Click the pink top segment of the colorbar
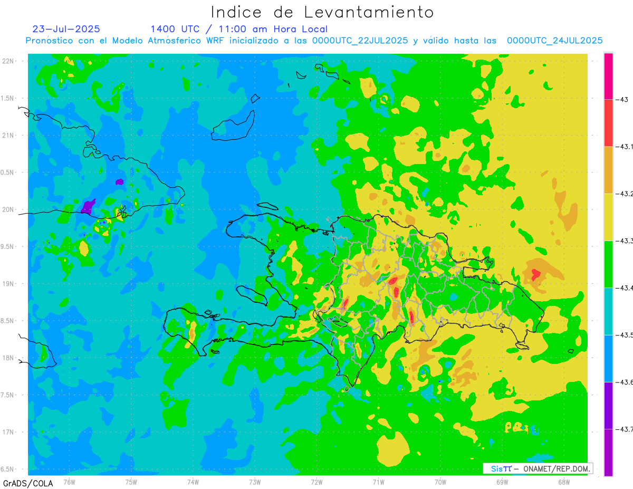 tap(608, 76)
